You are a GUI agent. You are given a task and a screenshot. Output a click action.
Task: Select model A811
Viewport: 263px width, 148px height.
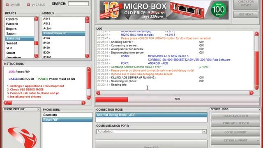(x=64, y=19)
